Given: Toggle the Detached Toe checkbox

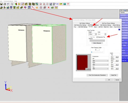Looking at the screenshot, I should [x=97, y=37].
